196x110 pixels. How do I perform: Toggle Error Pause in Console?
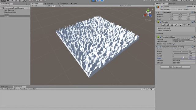[x=28, y=89]
